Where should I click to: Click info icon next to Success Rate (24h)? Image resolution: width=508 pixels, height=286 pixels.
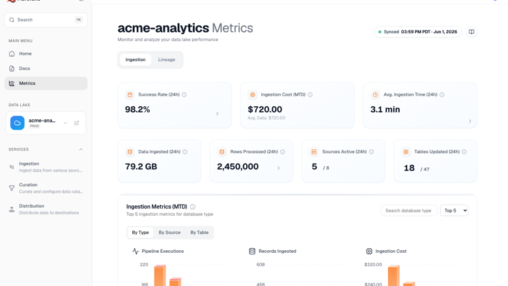[184, 94]
